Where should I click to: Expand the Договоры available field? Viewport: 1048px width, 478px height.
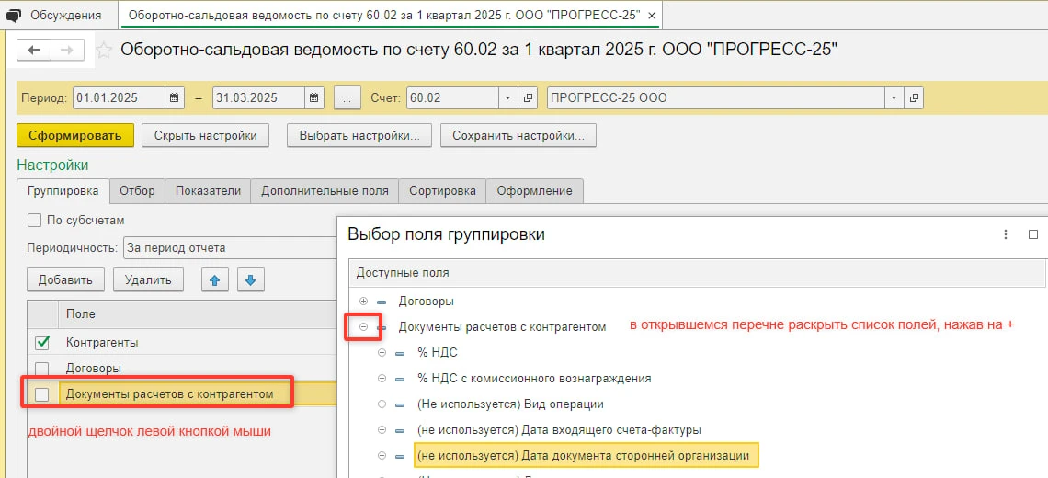coord(364,301)
